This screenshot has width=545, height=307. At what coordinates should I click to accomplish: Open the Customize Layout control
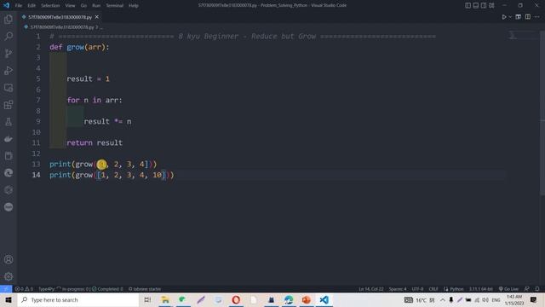(x=491, y=5)
